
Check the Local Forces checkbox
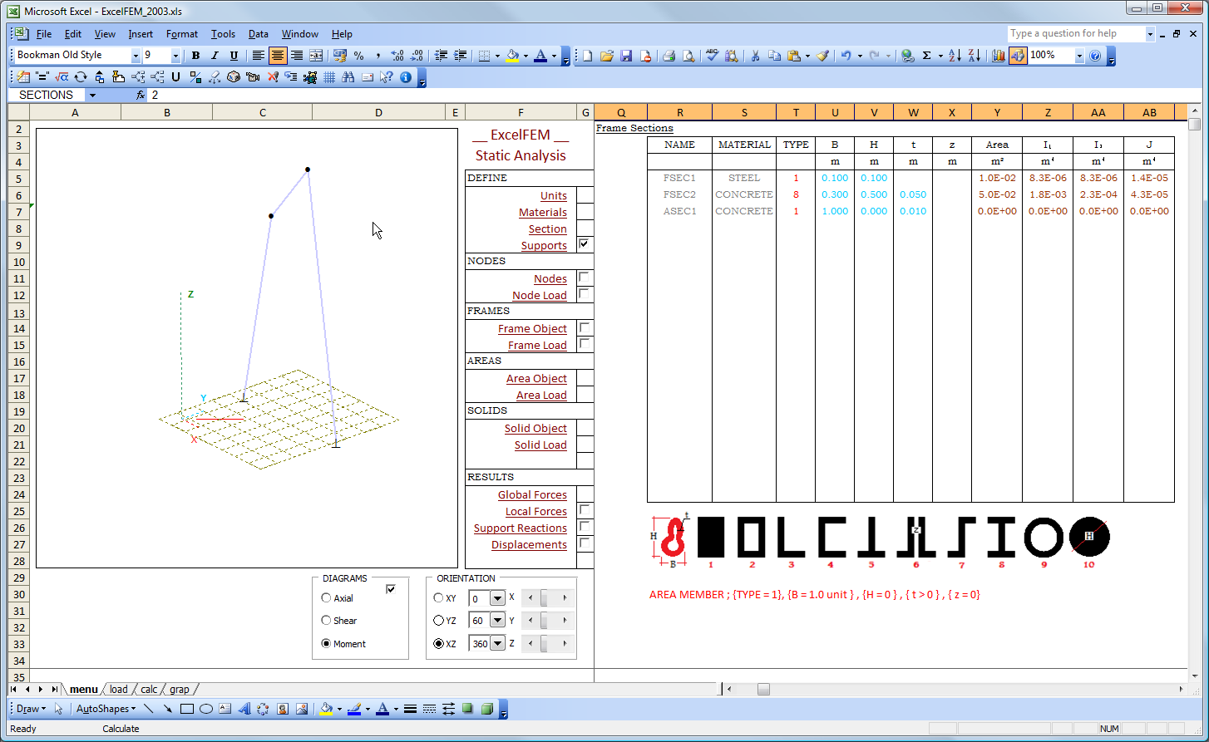point(585,510)
